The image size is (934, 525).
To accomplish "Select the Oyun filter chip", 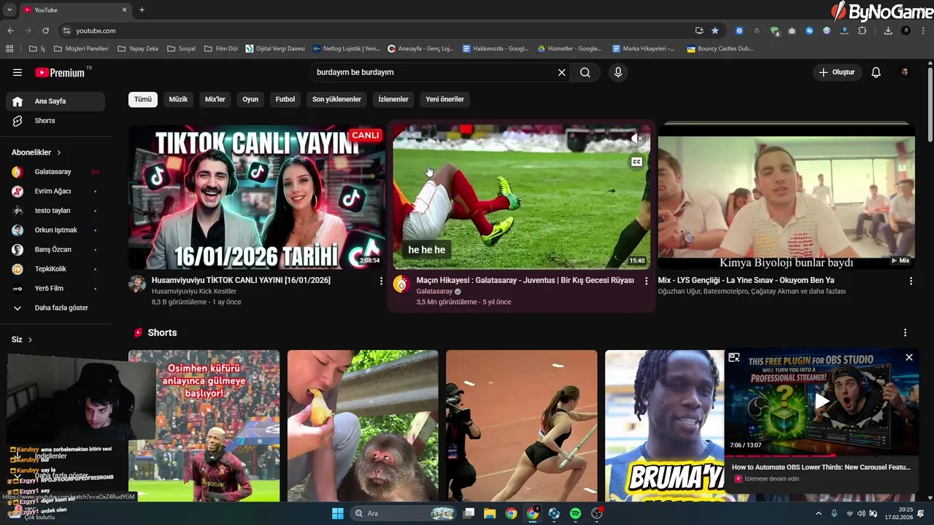I will coord(250,99).
